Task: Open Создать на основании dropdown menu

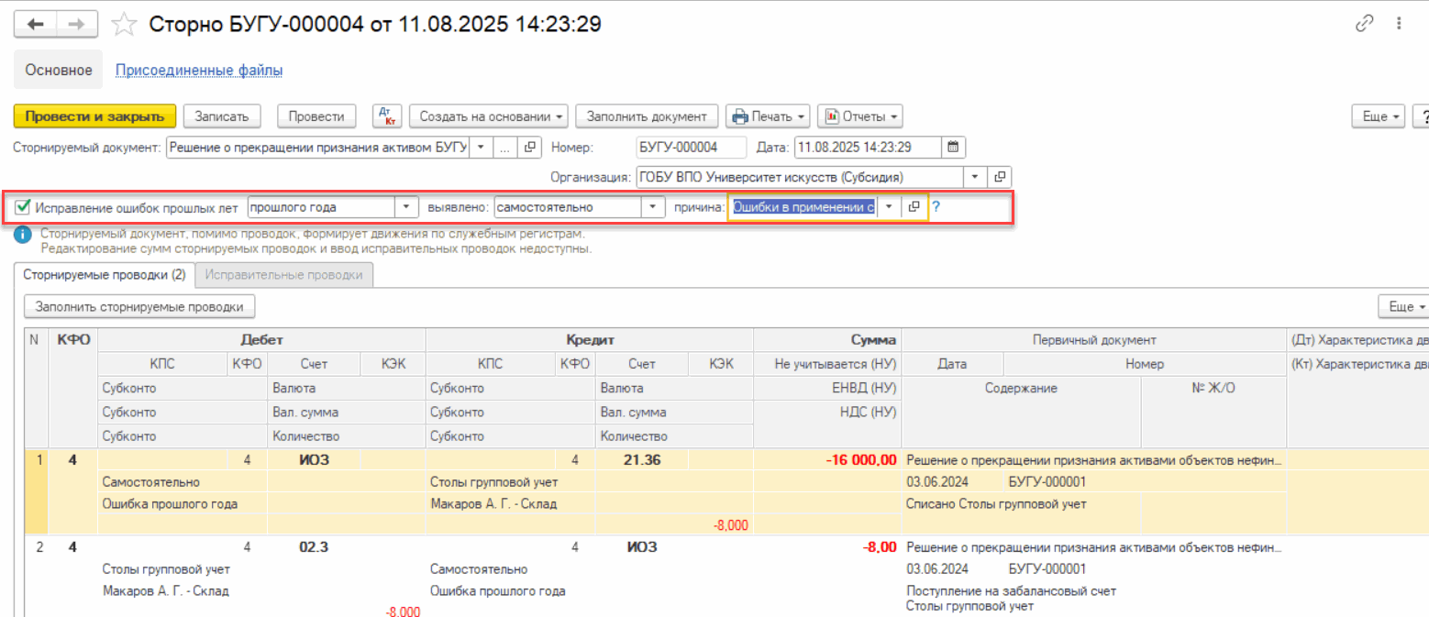Action: (488, 116)
